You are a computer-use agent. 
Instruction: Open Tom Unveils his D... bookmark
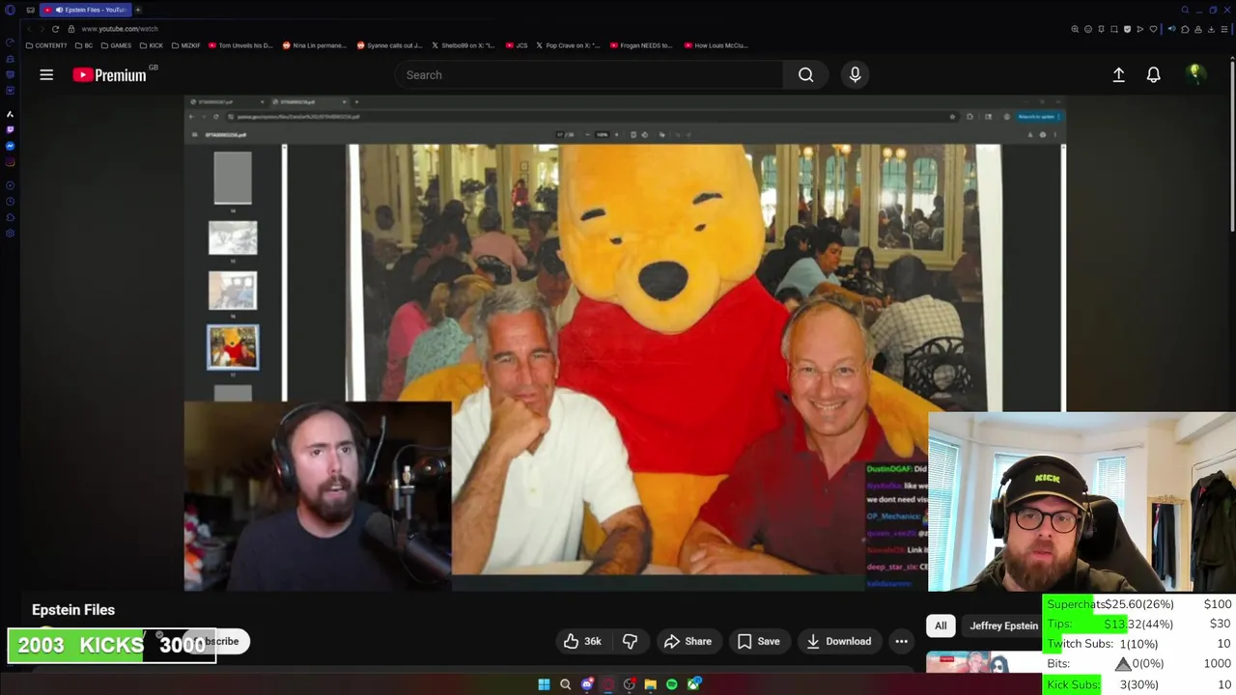click(x=240, y=45)
